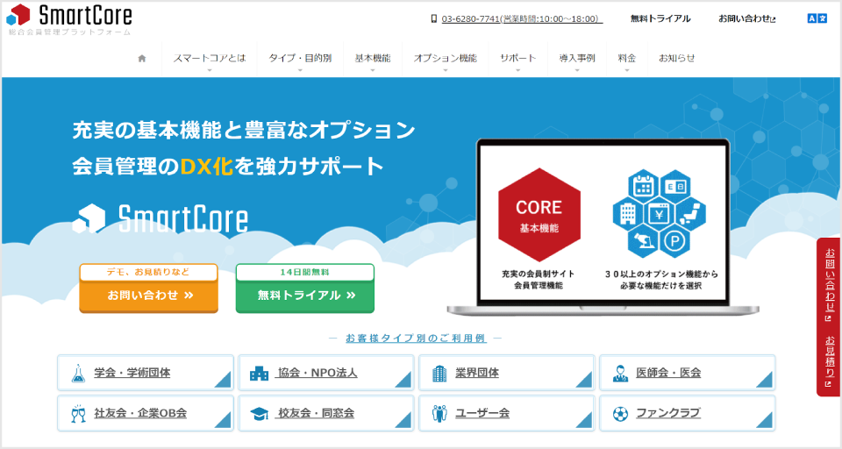Image resolution: width=842 pixels, height=449 pixels.
Task: Open the ファンクラブ link
Action: [x=668, y=414]
